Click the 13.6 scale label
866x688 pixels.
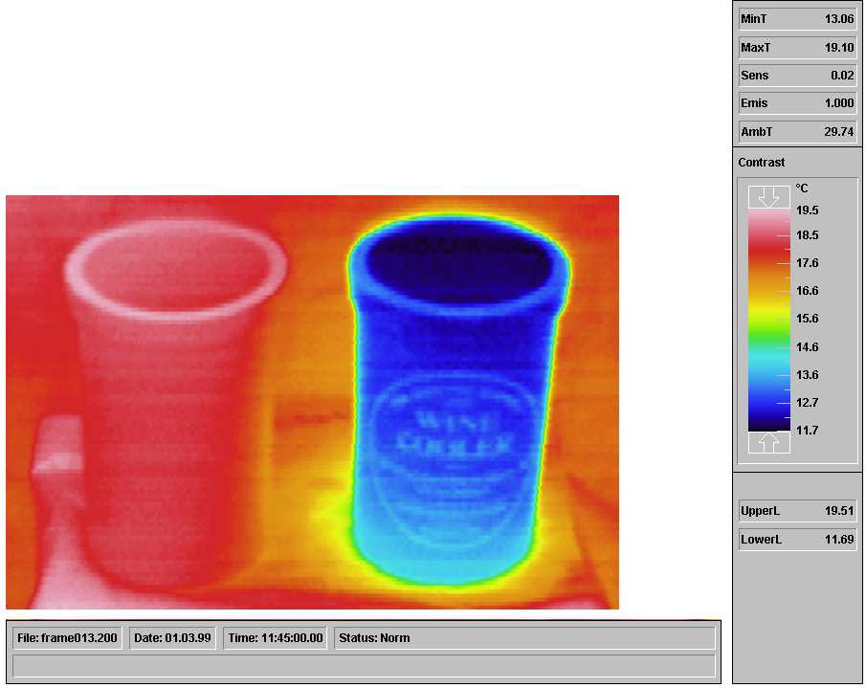(x=807, y=375)
